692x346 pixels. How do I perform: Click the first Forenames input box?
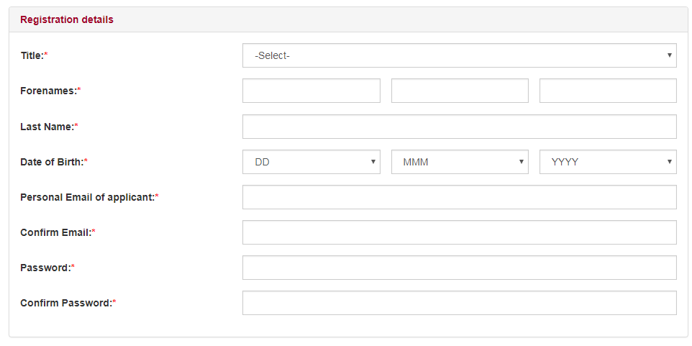[311, 91]
